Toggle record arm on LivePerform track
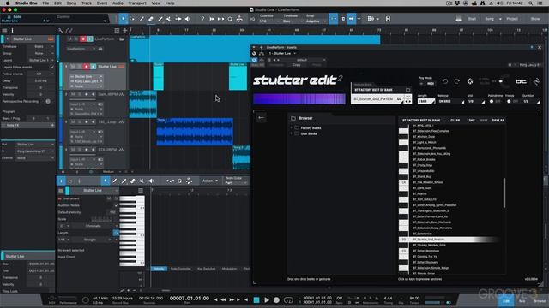The height and width of the screenshot is (308, 549). [83, 38]
